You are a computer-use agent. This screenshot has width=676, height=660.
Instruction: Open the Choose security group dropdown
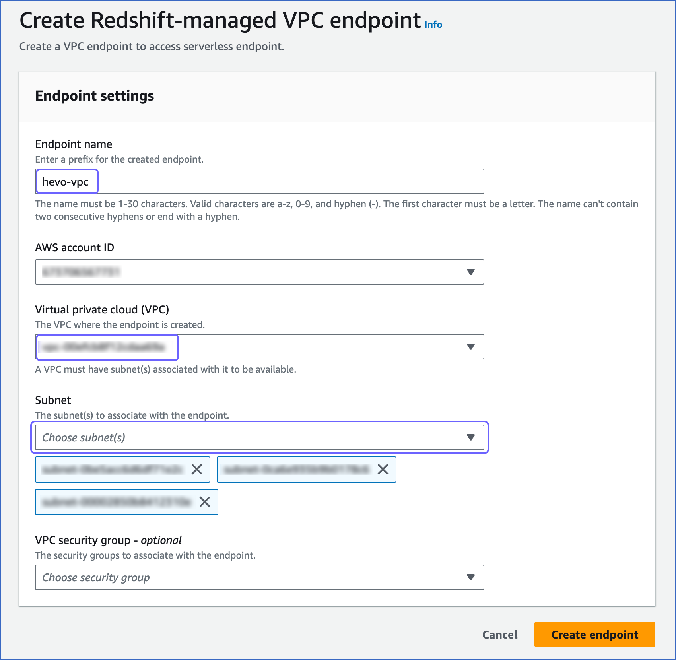tap(258, 577)
